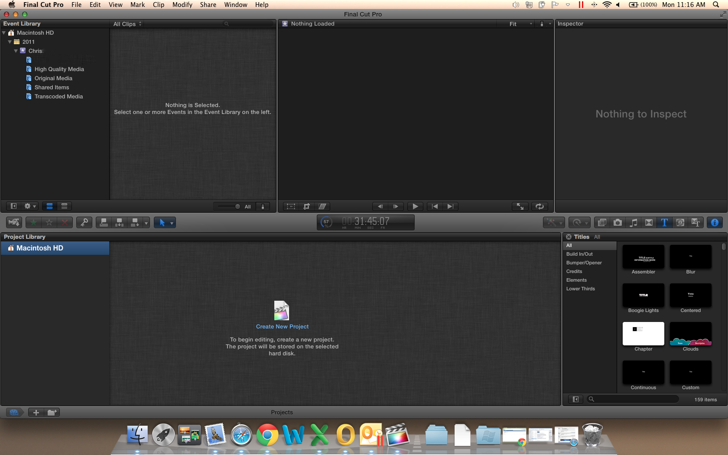Toggle loop playback button

(x=539, y=206)
